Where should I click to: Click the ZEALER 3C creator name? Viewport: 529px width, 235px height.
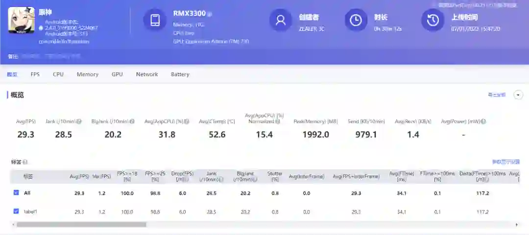[x=312, y=29]
